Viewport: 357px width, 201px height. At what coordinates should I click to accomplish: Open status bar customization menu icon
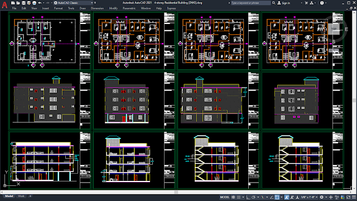pyautogui.click(x=354, y=197)
